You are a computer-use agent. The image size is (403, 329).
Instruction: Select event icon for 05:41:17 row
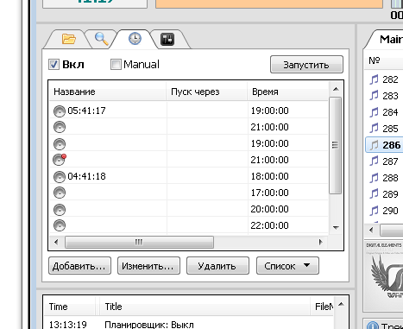[60, 111]
